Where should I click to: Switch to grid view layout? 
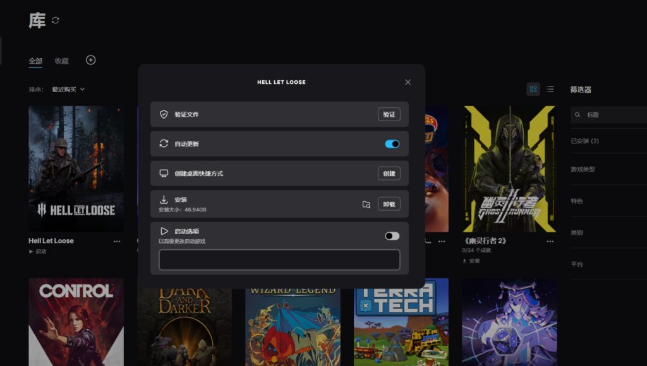tap(533, 90)
